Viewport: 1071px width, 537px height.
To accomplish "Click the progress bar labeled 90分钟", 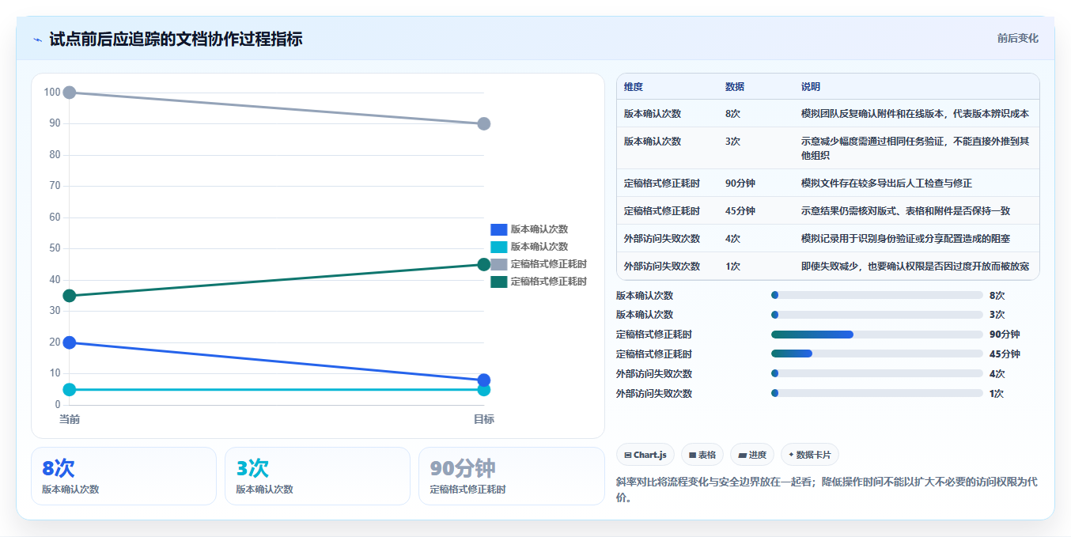I will [877, 335].
